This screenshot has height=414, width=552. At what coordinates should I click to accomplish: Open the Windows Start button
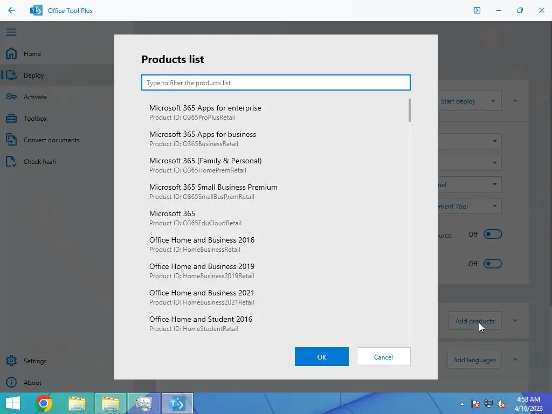coord(13,403)
